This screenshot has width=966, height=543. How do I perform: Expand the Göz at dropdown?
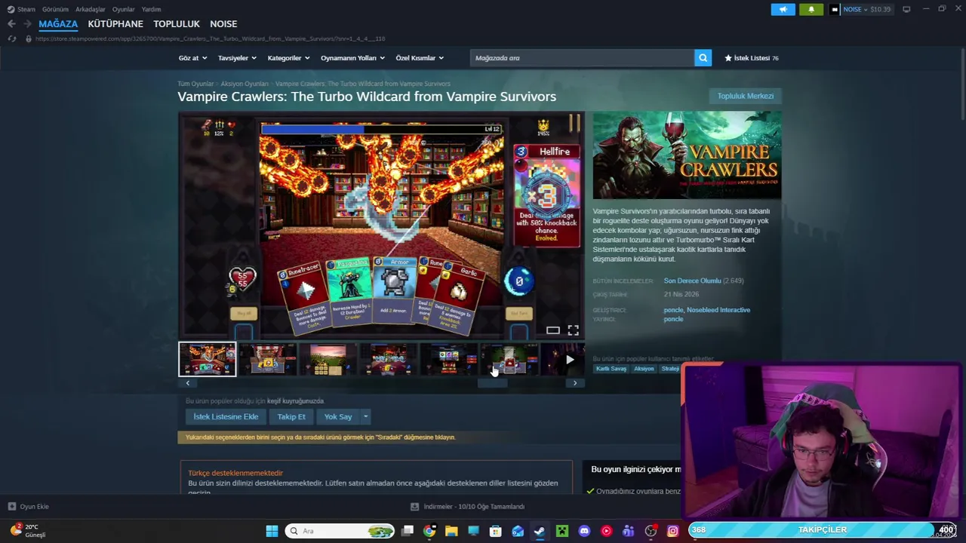coord(192,58)
